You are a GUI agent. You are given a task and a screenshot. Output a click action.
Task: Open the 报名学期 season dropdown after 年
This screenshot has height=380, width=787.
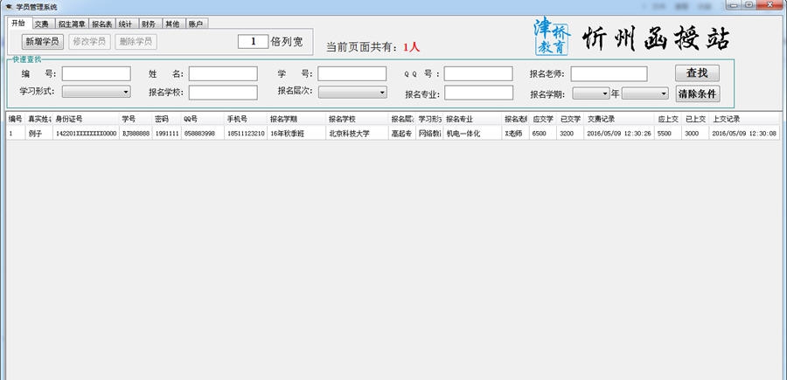[x=645, y=93]
